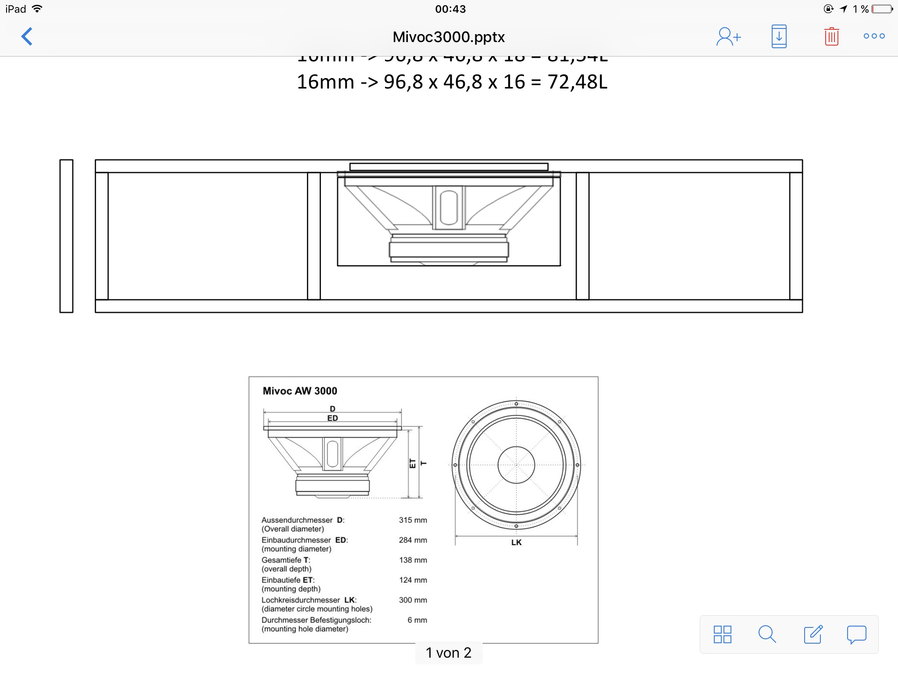Tap the blue back arrow
Image resolution: width=898 pixels, height=673 pixels.
(x=27, y=36)
